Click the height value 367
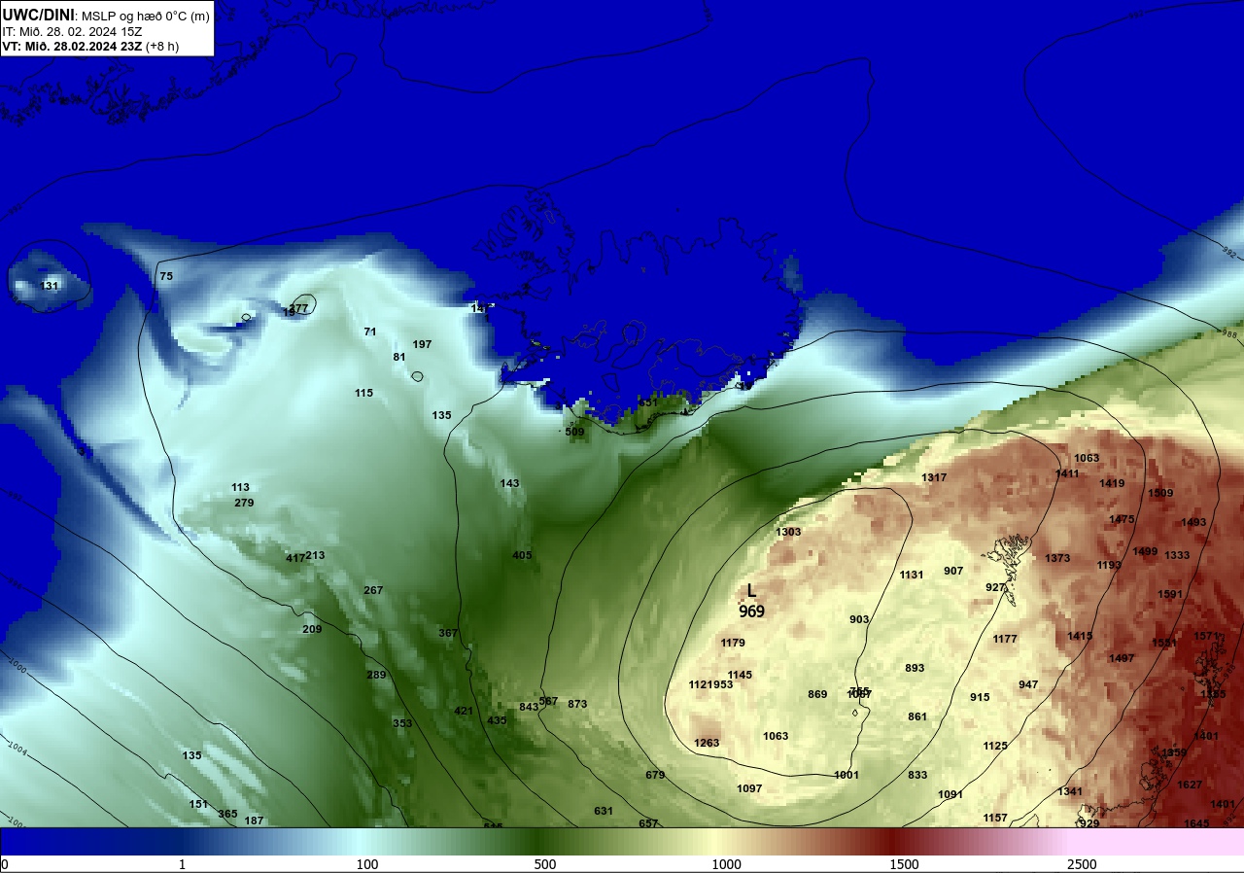The width and height of the screenshot is (1244, 873). click(448, 633)
